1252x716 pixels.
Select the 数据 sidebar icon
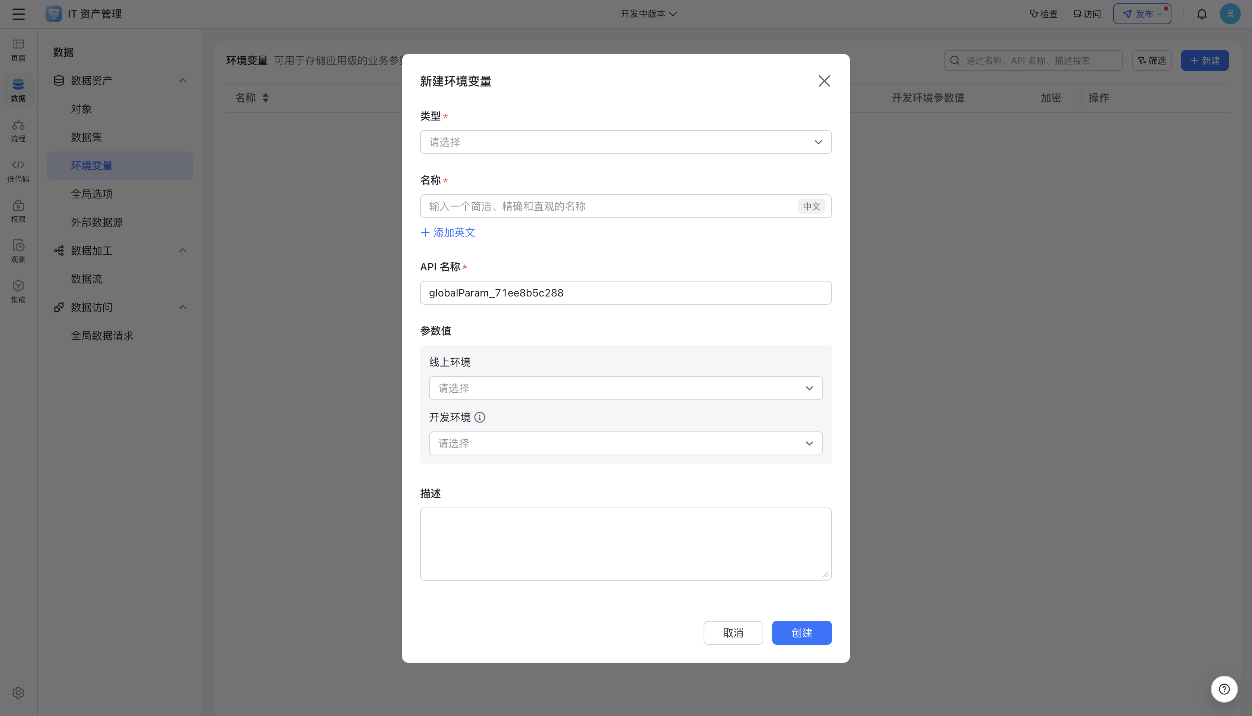18,91
